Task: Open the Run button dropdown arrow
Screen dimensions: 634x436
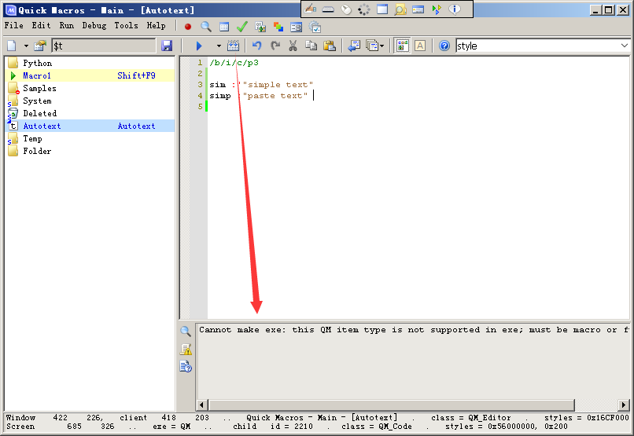Action: tap(219, 46)
